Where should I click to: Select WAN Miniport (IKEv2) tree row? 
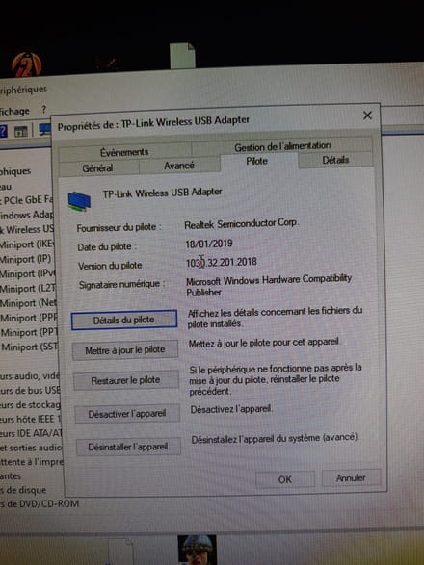coord(27,244)
